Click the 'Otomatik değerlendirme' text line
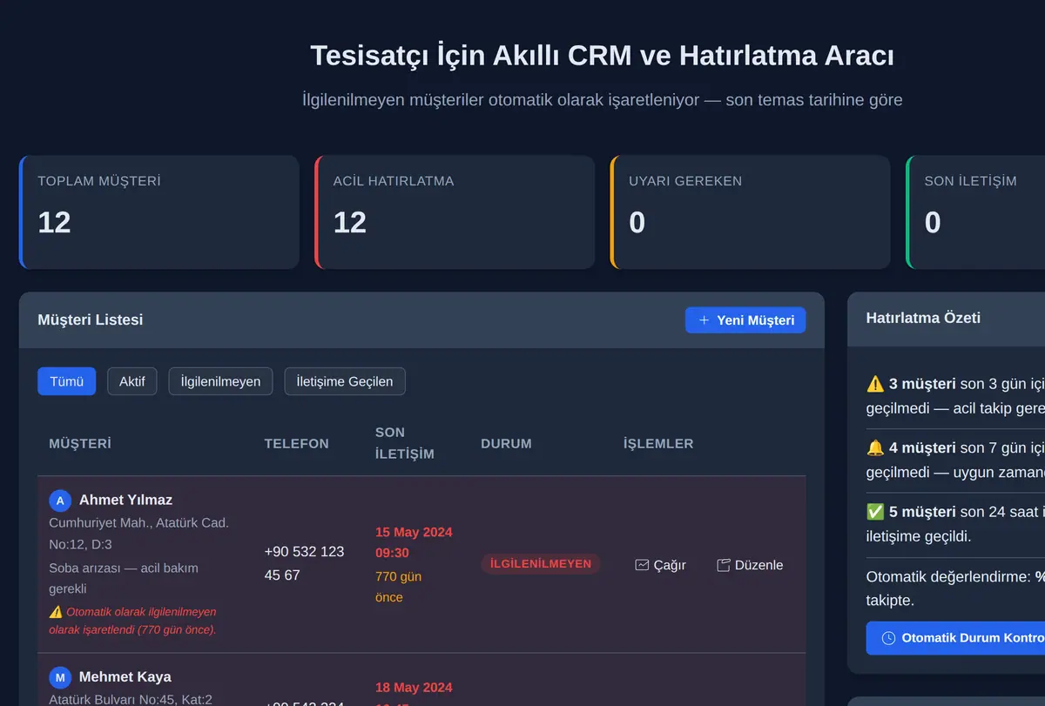 tap(955, 588)
